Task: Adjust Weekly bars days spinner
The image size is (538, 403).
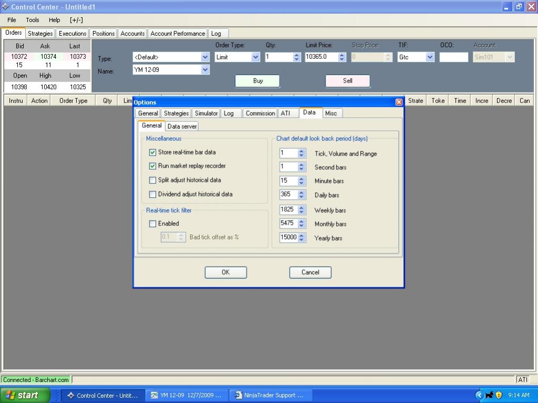Action: (x=301, y=210)
